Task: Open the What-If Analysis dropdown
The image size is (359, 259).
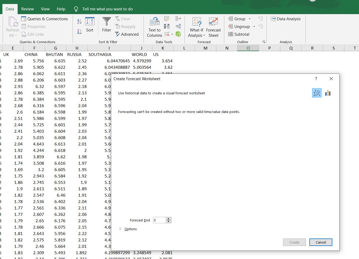Action: coord(196,26)
